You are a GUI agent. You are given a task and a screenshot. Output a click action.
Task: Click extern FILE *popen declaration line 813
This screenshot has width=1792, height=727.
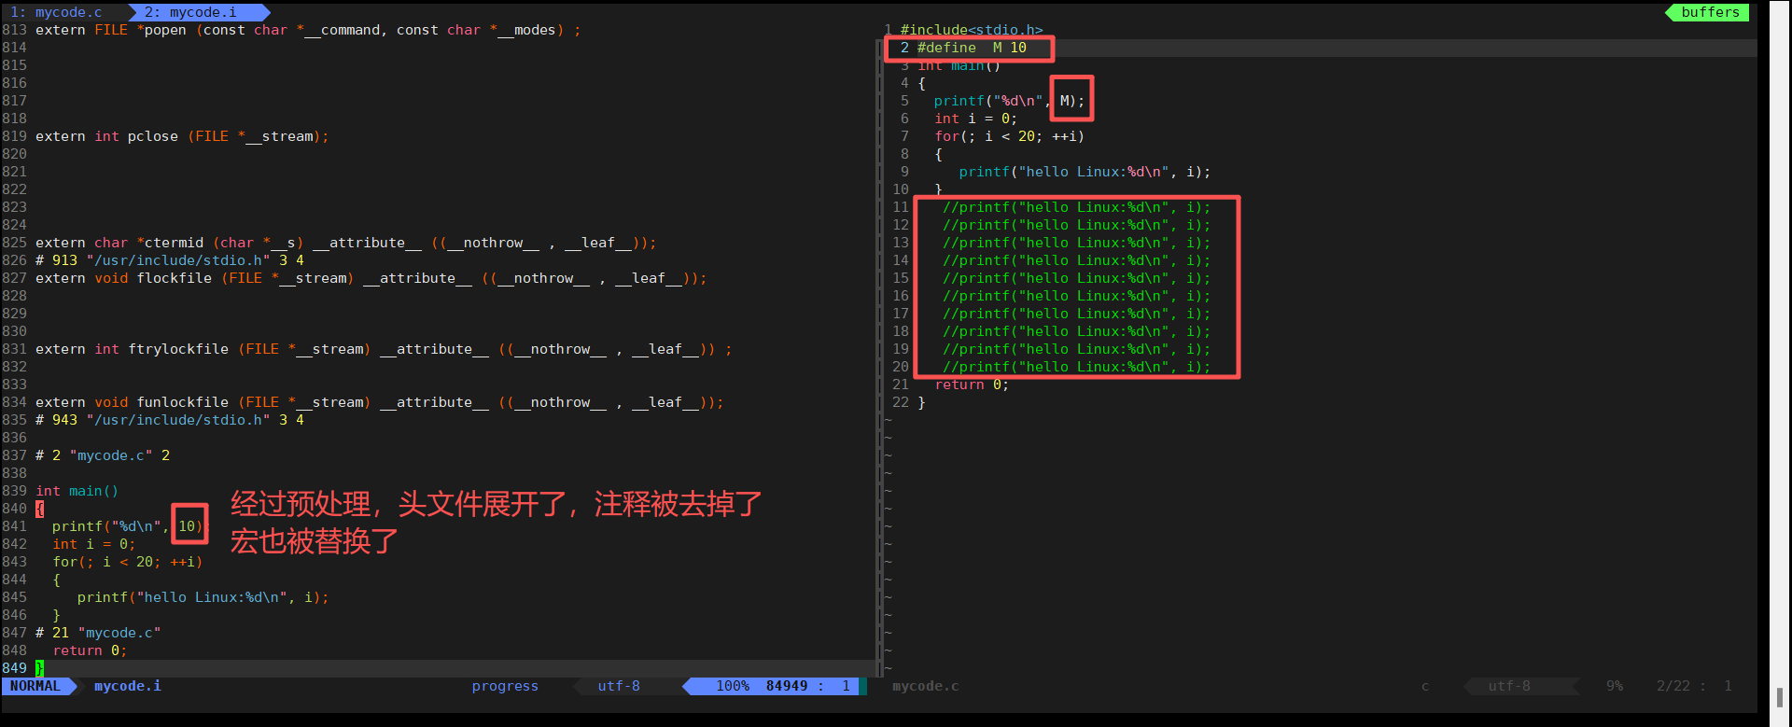pos(308,30)
